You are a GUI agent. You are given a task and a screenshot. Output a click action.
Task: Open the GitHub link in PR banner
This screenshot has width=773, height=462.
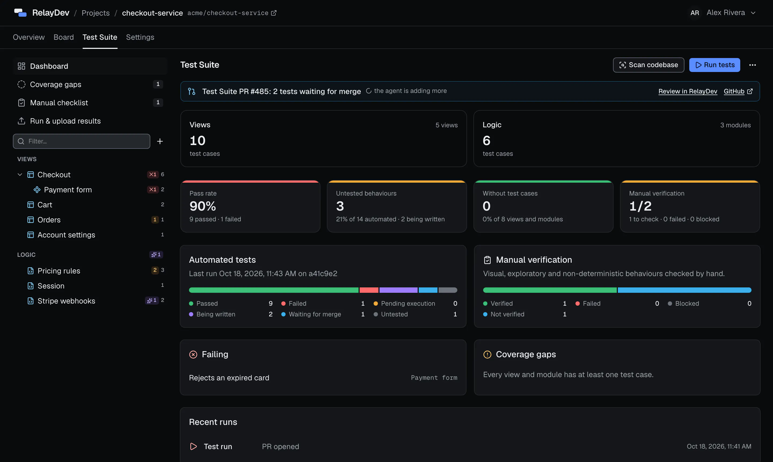click(738, 91)
